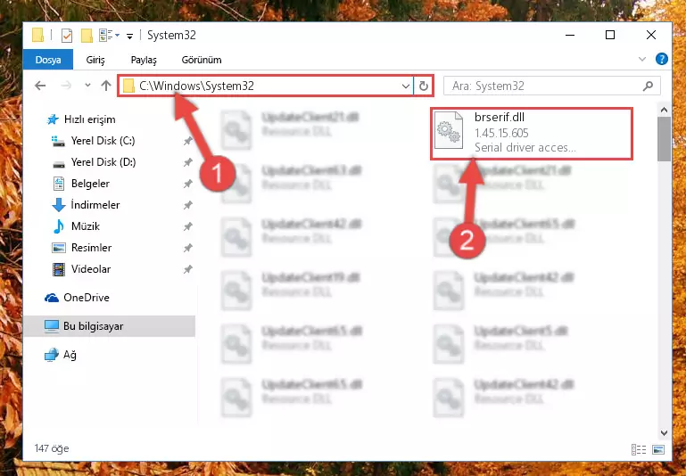Open the address bar history dropdown
This screenshot has width=686, height=476.
click(406, 86)
